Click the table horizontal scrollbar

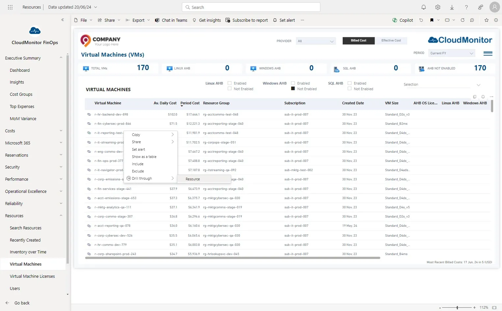point(232,258)
